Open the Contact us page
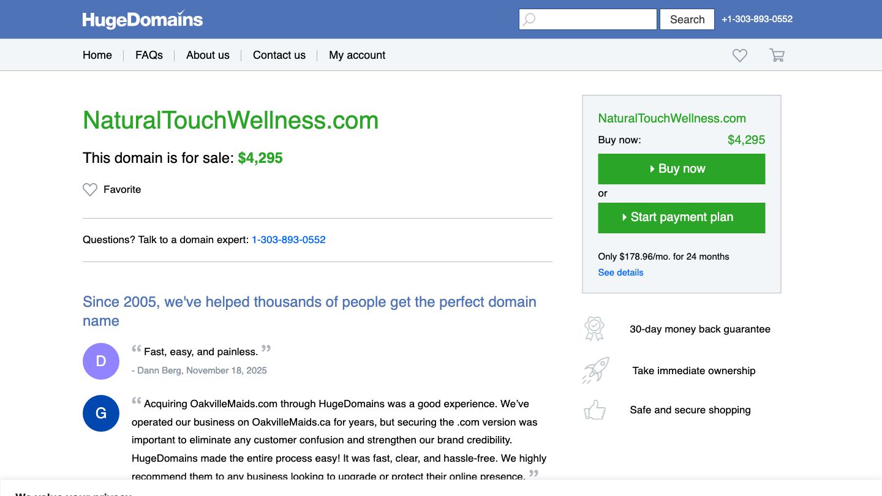Screen dimensions: 882x496 pos(279,55)
